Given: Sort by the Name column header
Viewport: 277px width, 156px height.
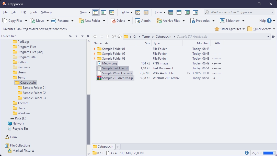Looking at the screenshot, I should click(114, 43).
